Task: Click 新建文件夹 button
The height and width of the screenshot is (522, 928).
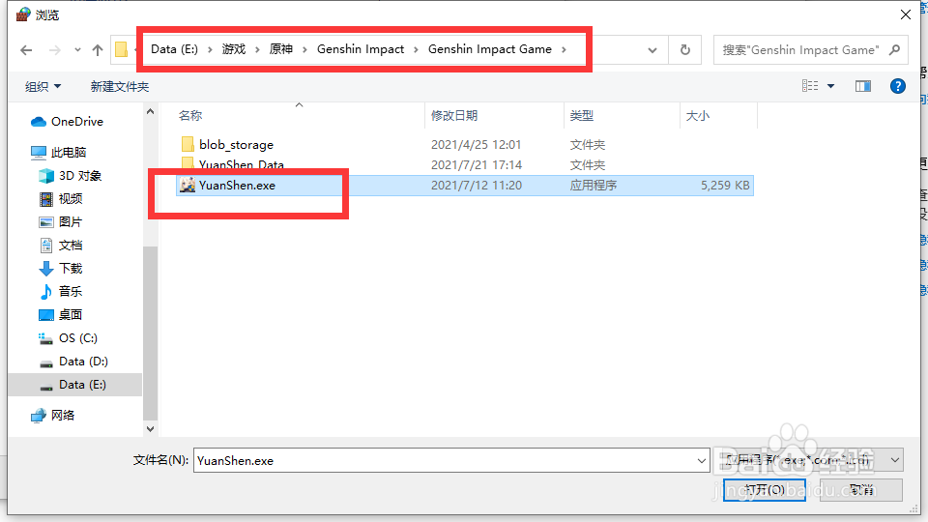Action: click(x=120, y=87)
